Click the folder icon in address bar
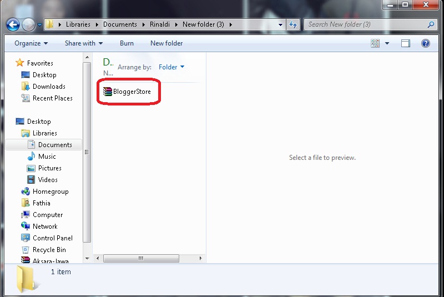Screen dimensions: 444x297 [49, 24]
